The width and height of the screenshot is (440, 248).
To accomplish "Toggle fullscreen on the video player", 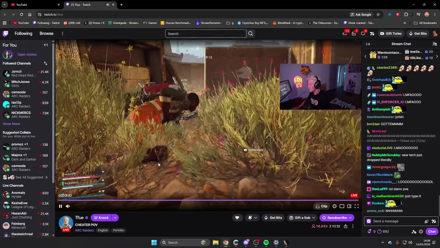I will tap(356, 206).
